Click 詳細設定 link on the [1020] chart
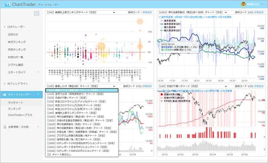268x163 pixels. (259, 12)
